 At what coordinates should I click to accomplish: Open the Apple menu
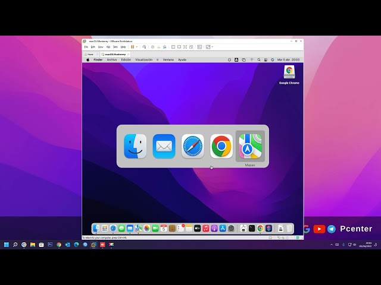point(88,59)
